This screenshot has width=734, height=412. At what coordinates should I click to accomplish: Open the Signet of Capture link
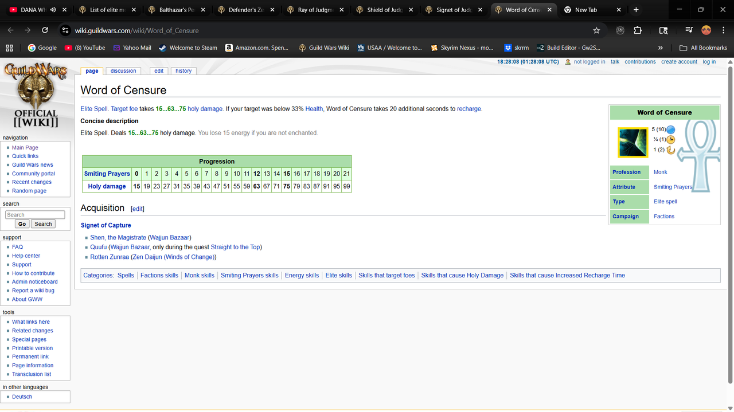[x=106, y=225]
